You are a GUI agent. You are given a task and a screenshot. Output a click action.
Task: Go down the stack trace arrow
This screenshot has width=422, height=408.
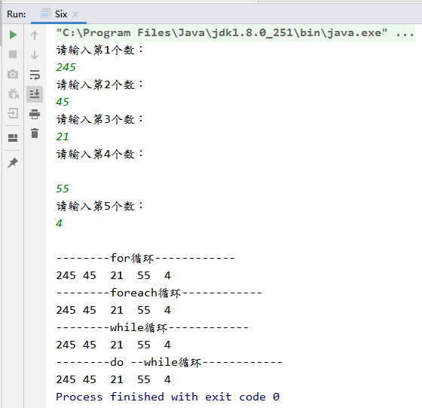pyautogui.click(x=35, y=54)
